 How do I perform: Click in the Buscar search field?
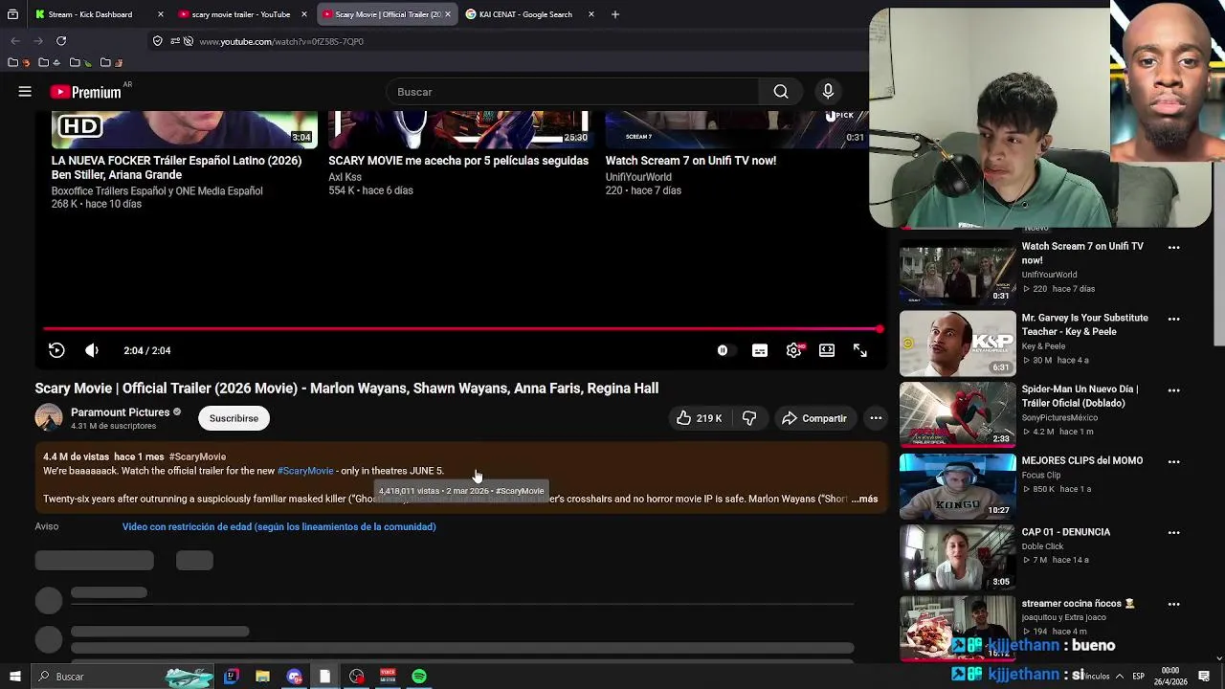[x=574, y=92]
